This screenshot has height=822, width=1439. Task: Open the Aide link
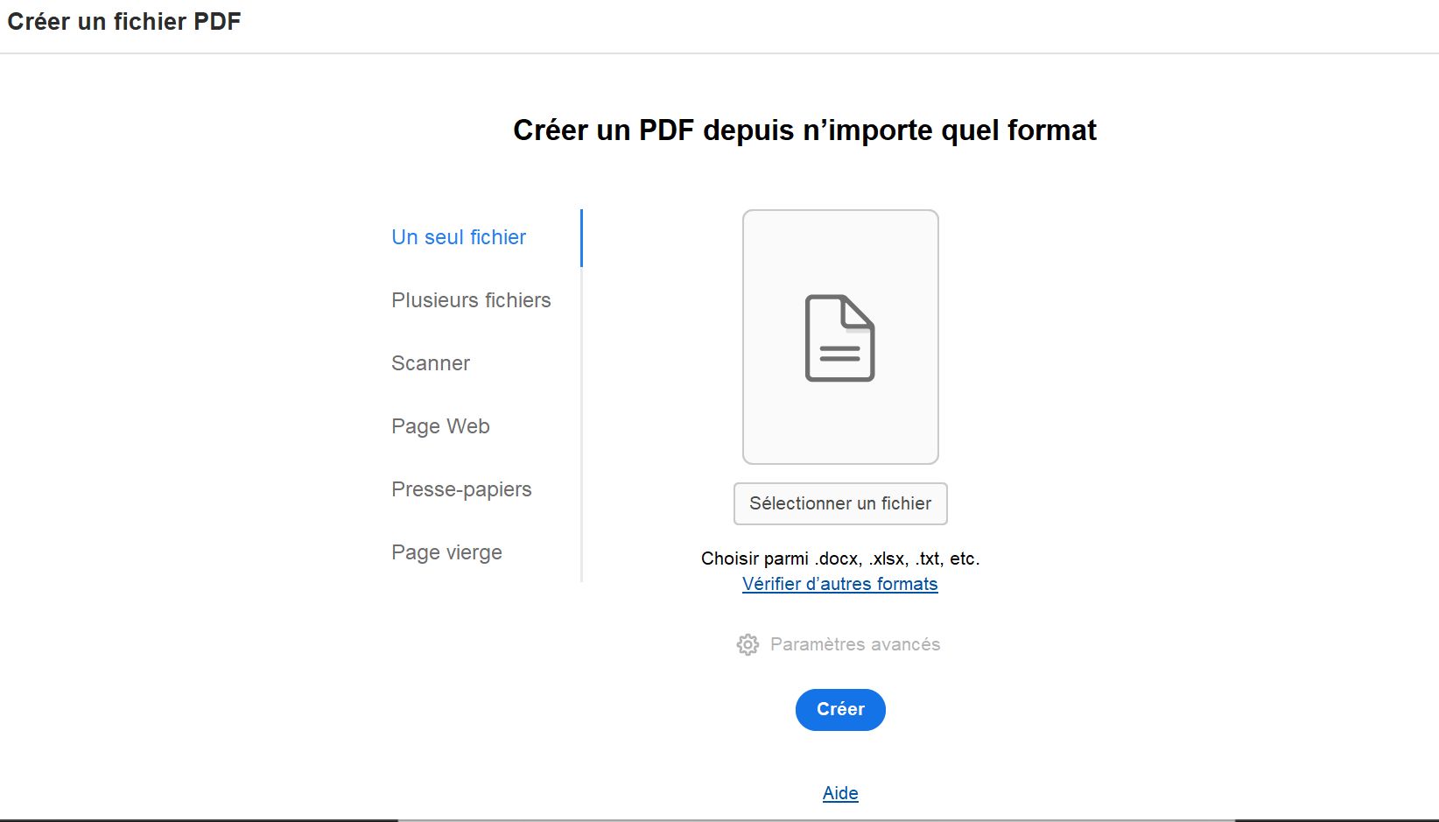839,792
